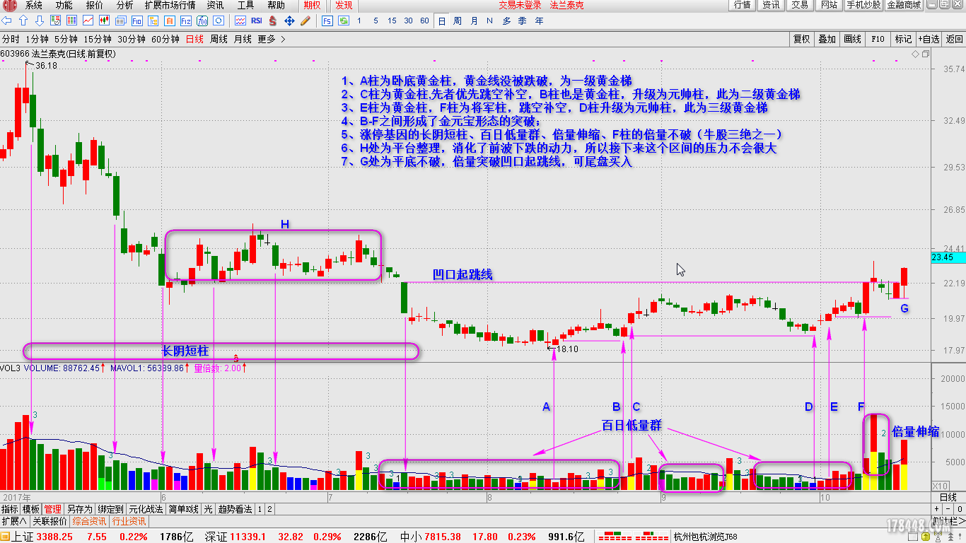Image resolution: width=966 pixels, height=543 pixels.
Task: Open the 多 multi-period option
Action: [x=507, y=21]
